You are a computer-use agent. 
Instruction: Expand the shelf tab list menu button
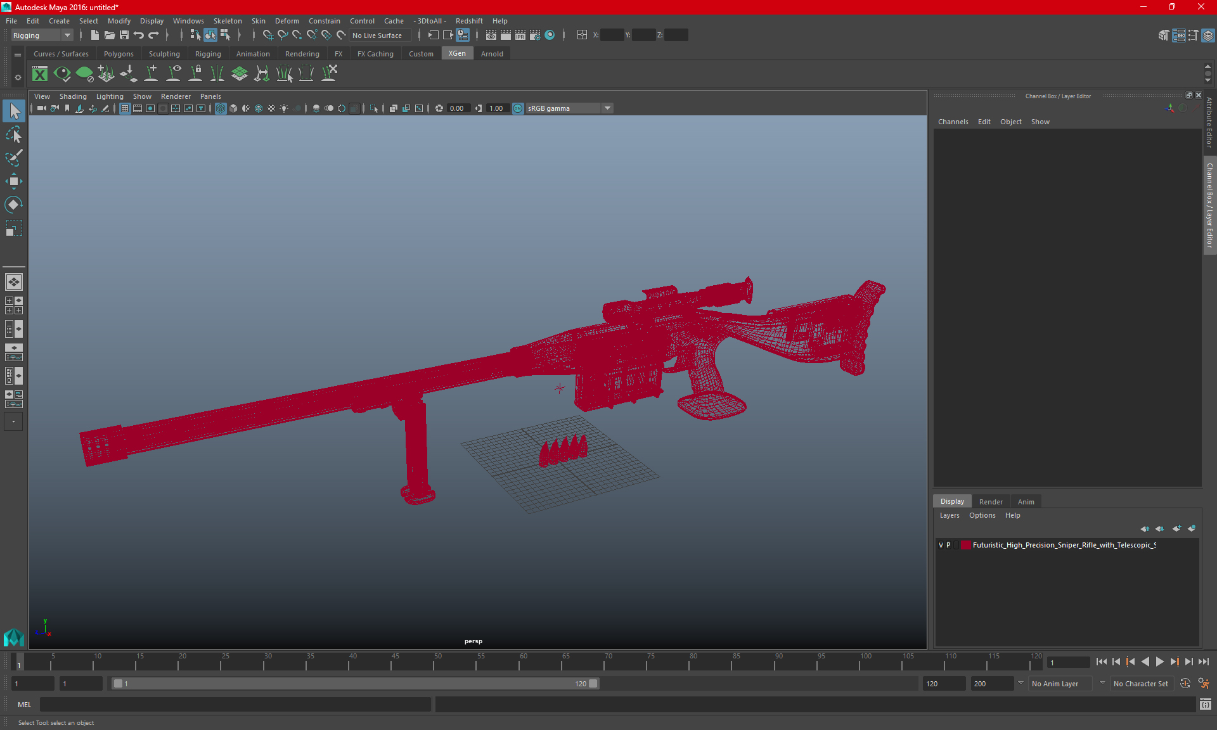coord(18,55)
